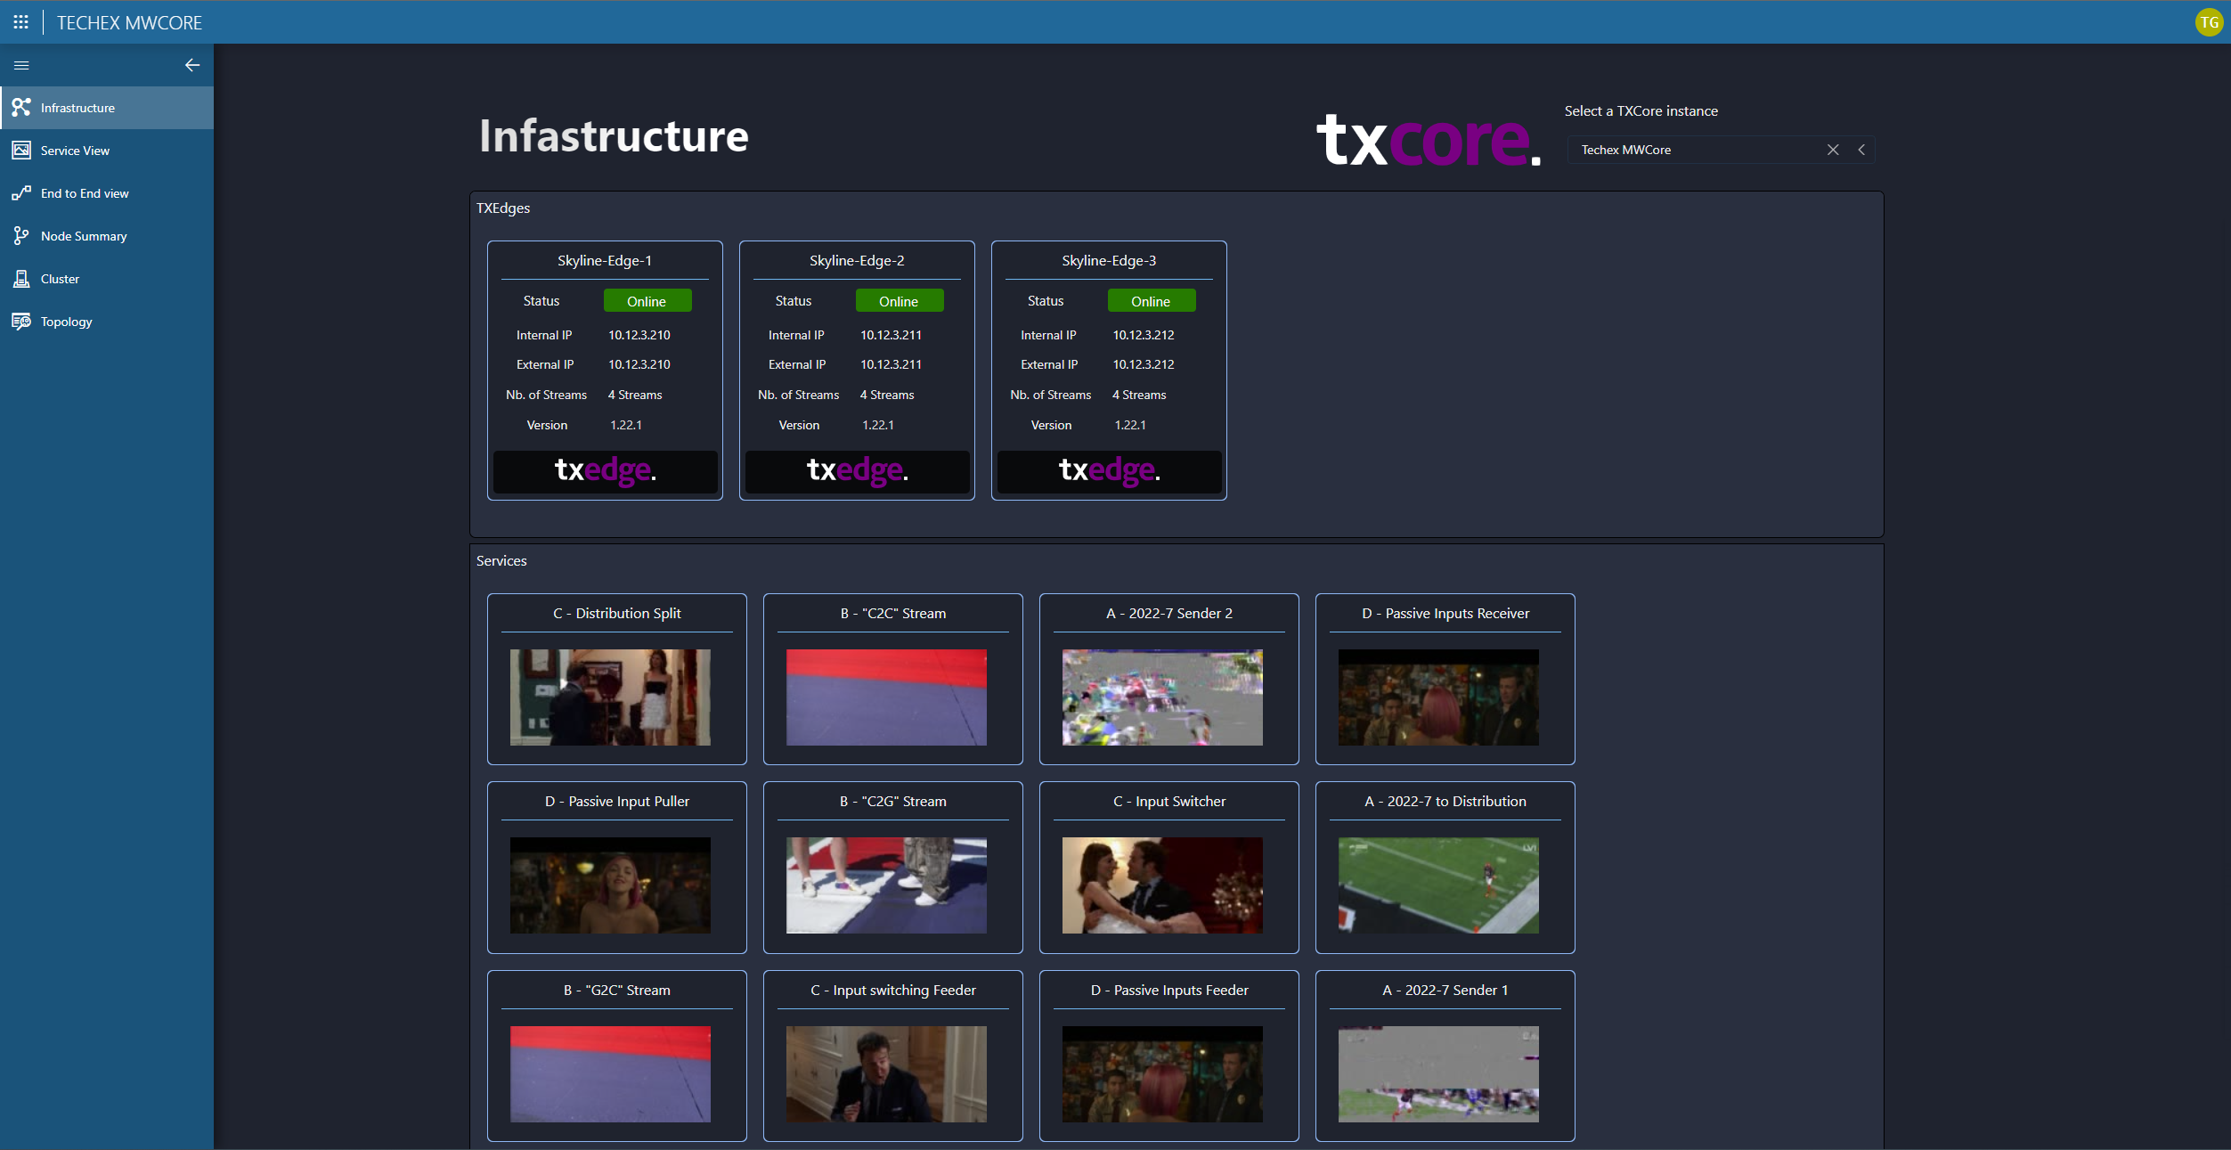Open D - Passive Inputs Receiver thumbnail
Viewport: 2231px width, 1150px height.
coord(1438,697)
